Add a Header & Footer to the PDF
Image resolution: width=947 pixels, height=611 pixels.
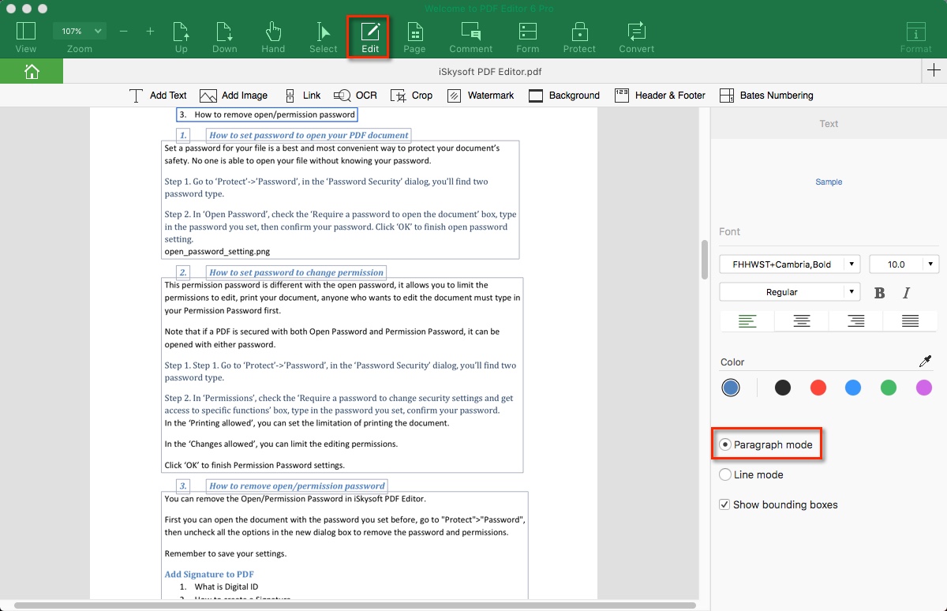pos(661,95)
